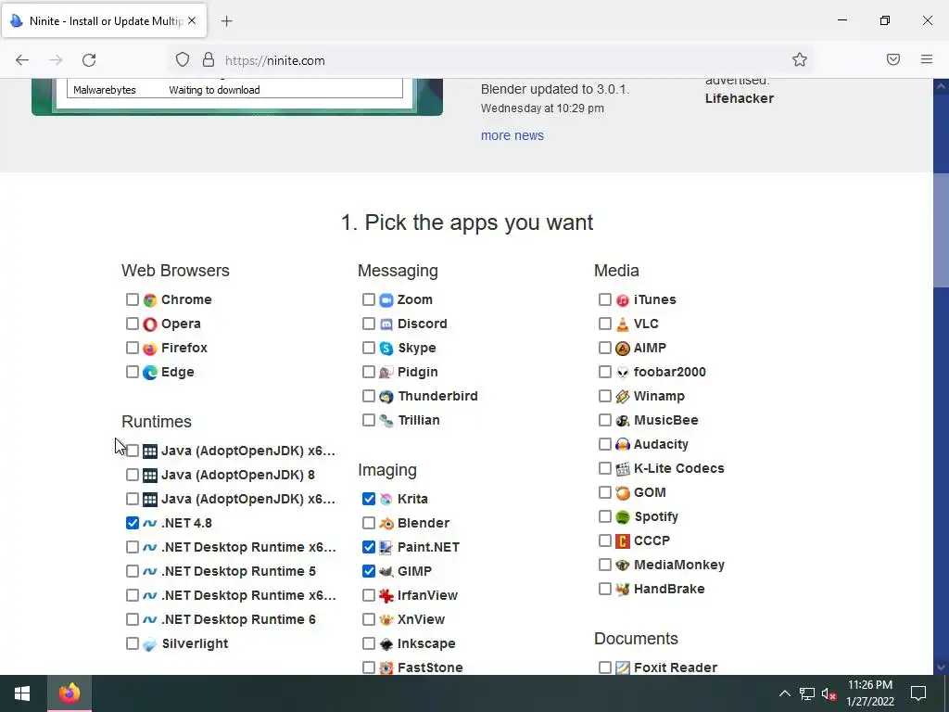Image resolution: width=949 pixels, height=712 pixels.
Task: Click the Thunderbird app icon
Action: [386, 397]
